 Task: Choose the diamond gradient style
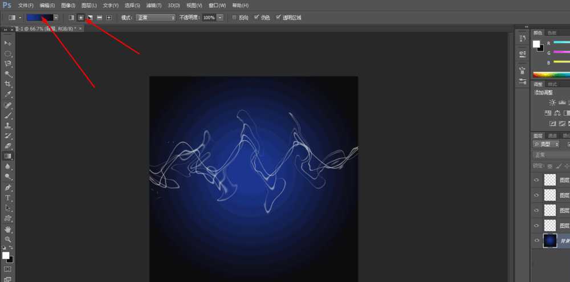pos(109,18)
